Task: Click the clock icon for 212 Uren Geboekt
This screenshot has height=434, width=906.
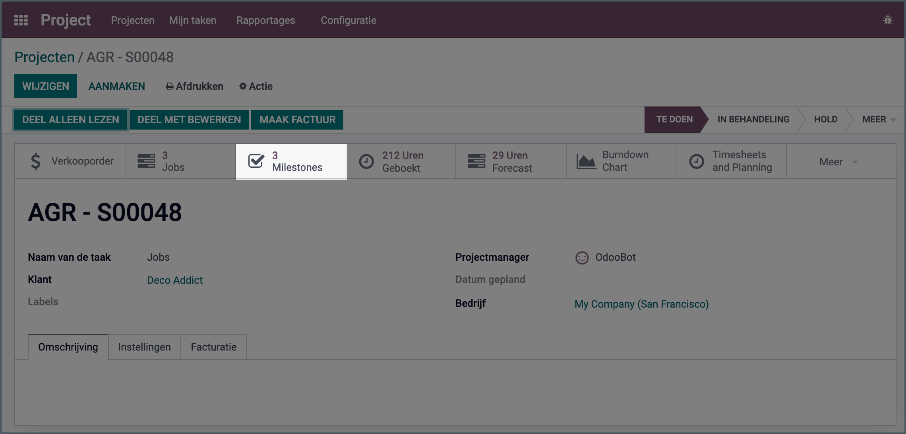Action: (366, 161)
